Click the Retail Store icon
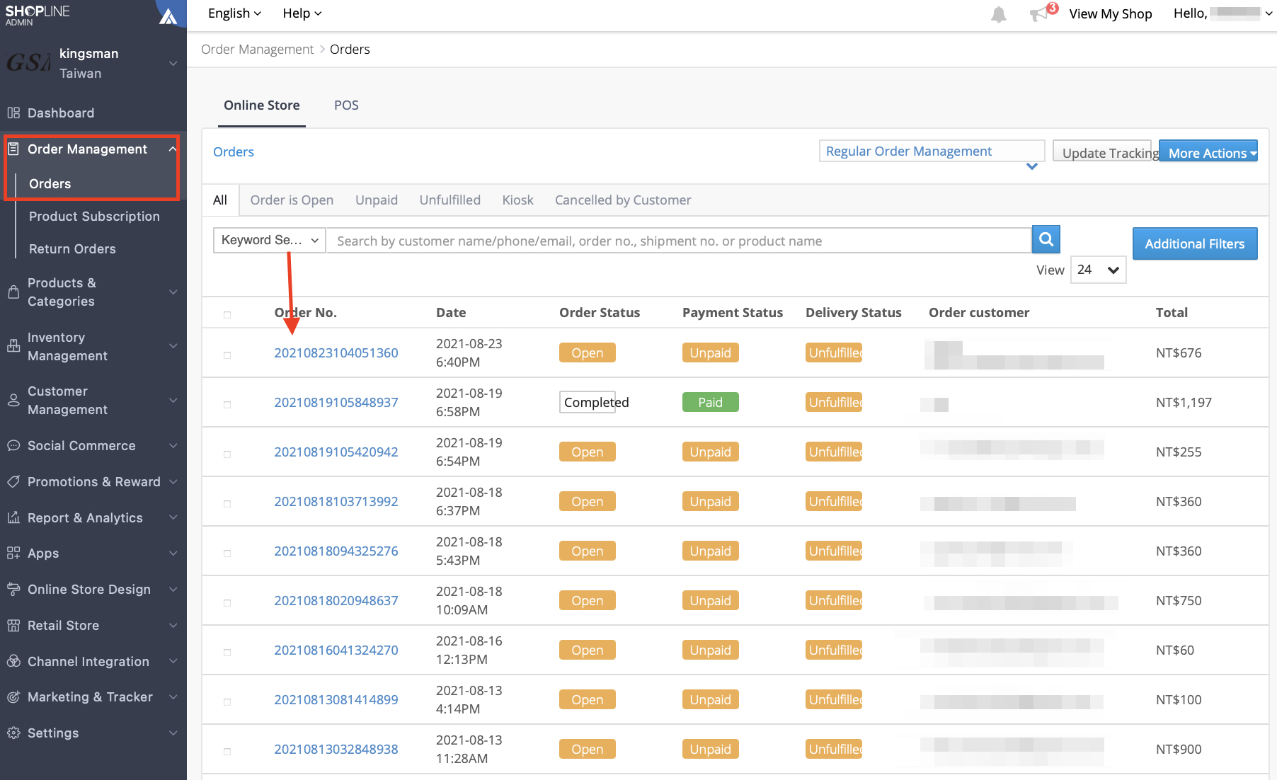 (13, 625)
